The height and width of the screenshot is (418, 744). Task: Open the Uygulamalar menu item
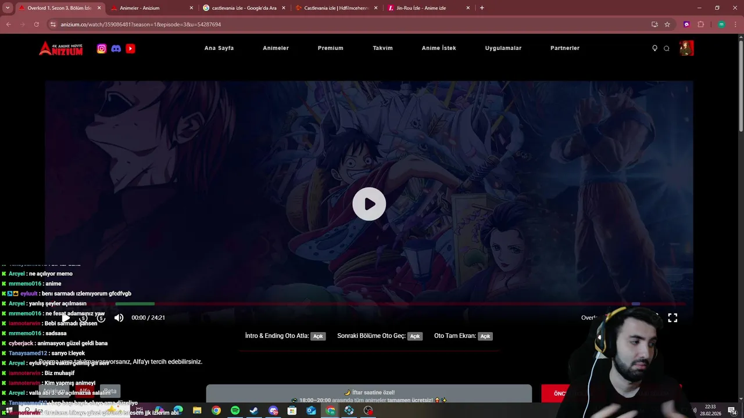click(x=503, y=48)
